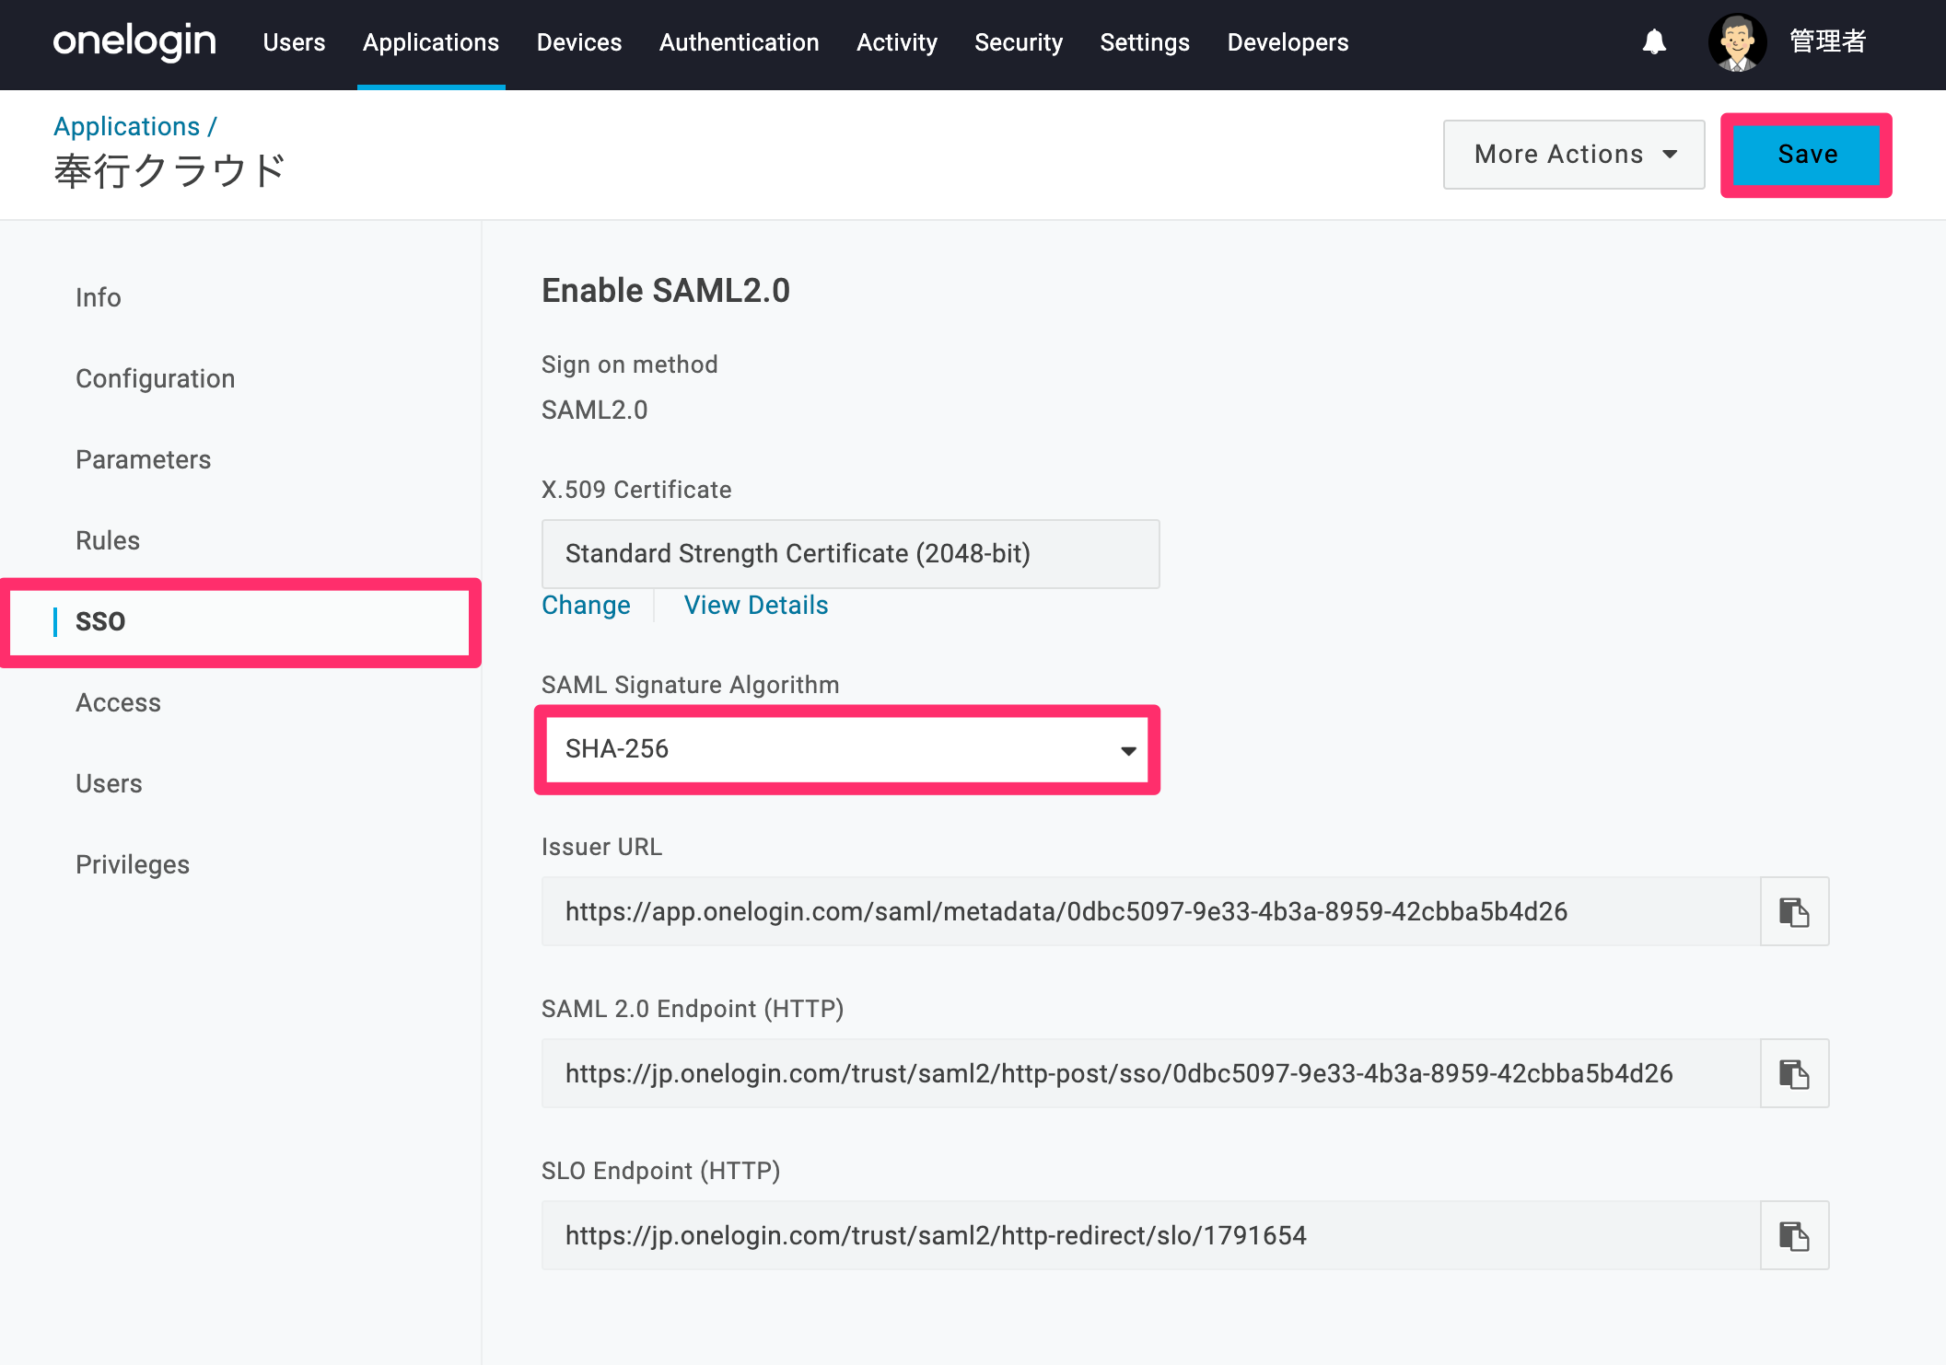Screen dimensions: 1946x1365
Task: Expand the More Actions menu
Action: pyautogui.click(x=1574, y=155)
